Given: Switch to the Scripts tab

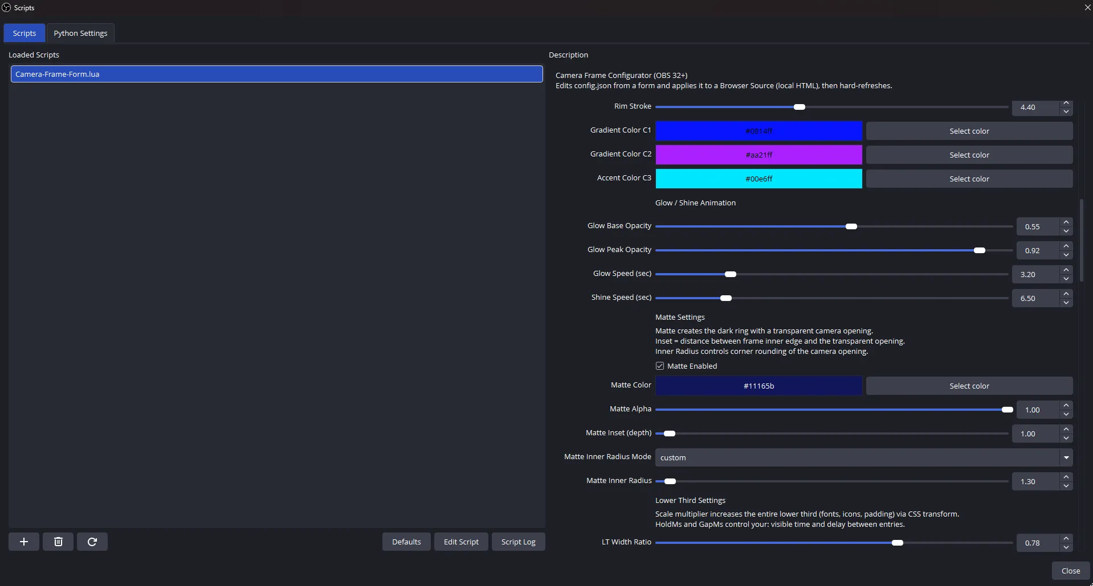Looking at the screenshot, I should point(24,32).
